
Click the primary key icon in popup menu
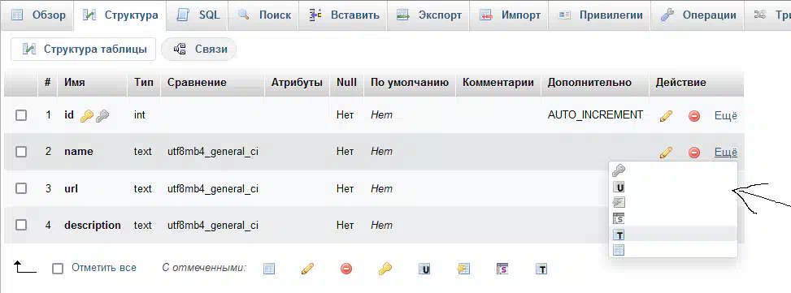pos(619,170)
